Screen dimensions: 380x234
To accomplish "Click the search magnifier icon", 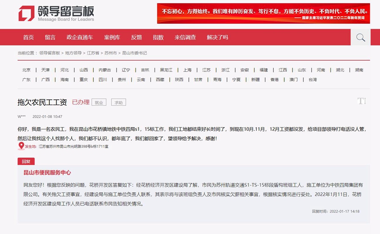I will tap(360, 37).
